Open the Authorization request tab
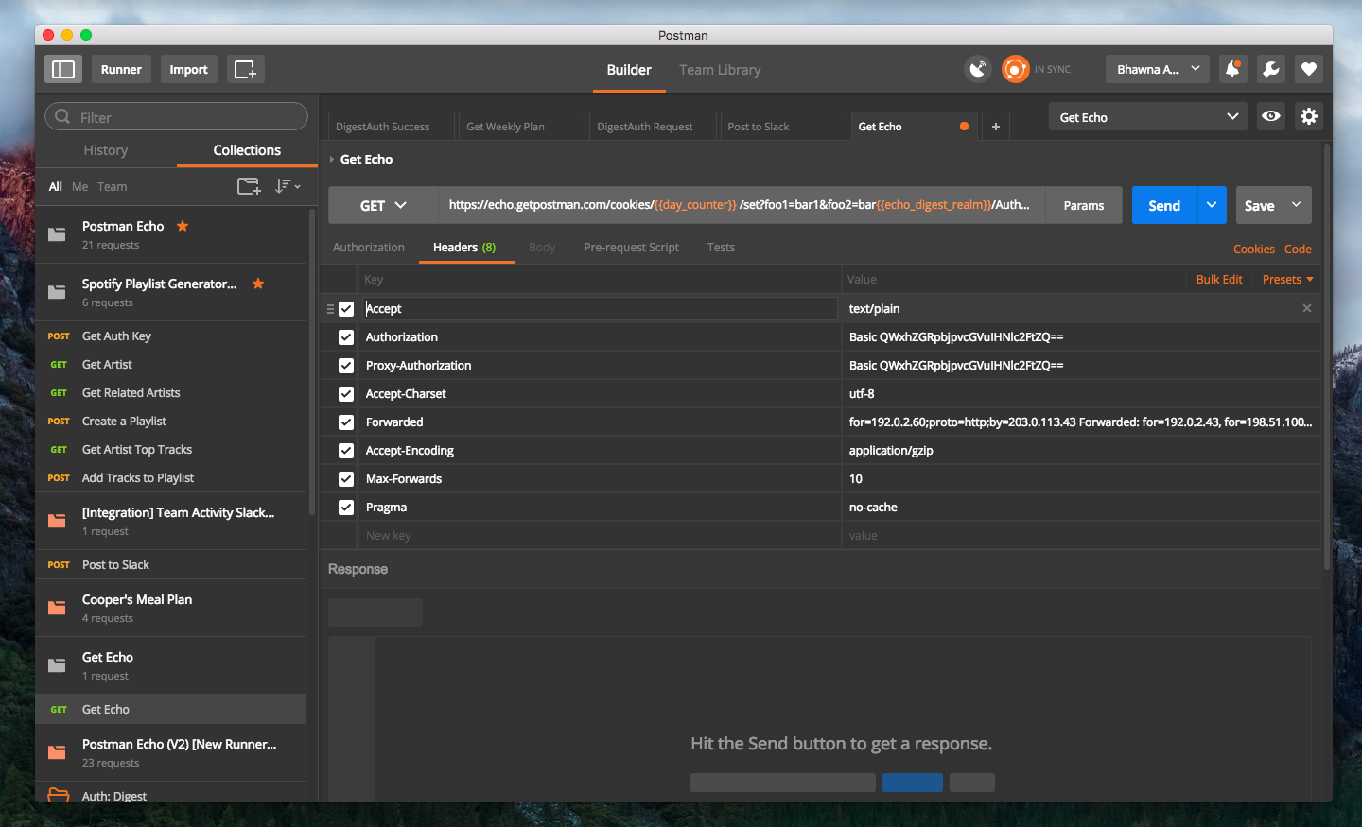 (369, 247)
